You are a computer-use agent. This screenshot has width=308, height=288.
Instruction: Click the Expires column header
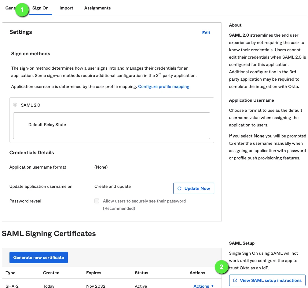94,273
